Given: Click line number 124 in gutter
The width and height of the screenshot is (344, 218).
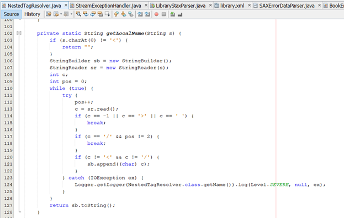Looking at the screenshot, I should coord(8,184).
